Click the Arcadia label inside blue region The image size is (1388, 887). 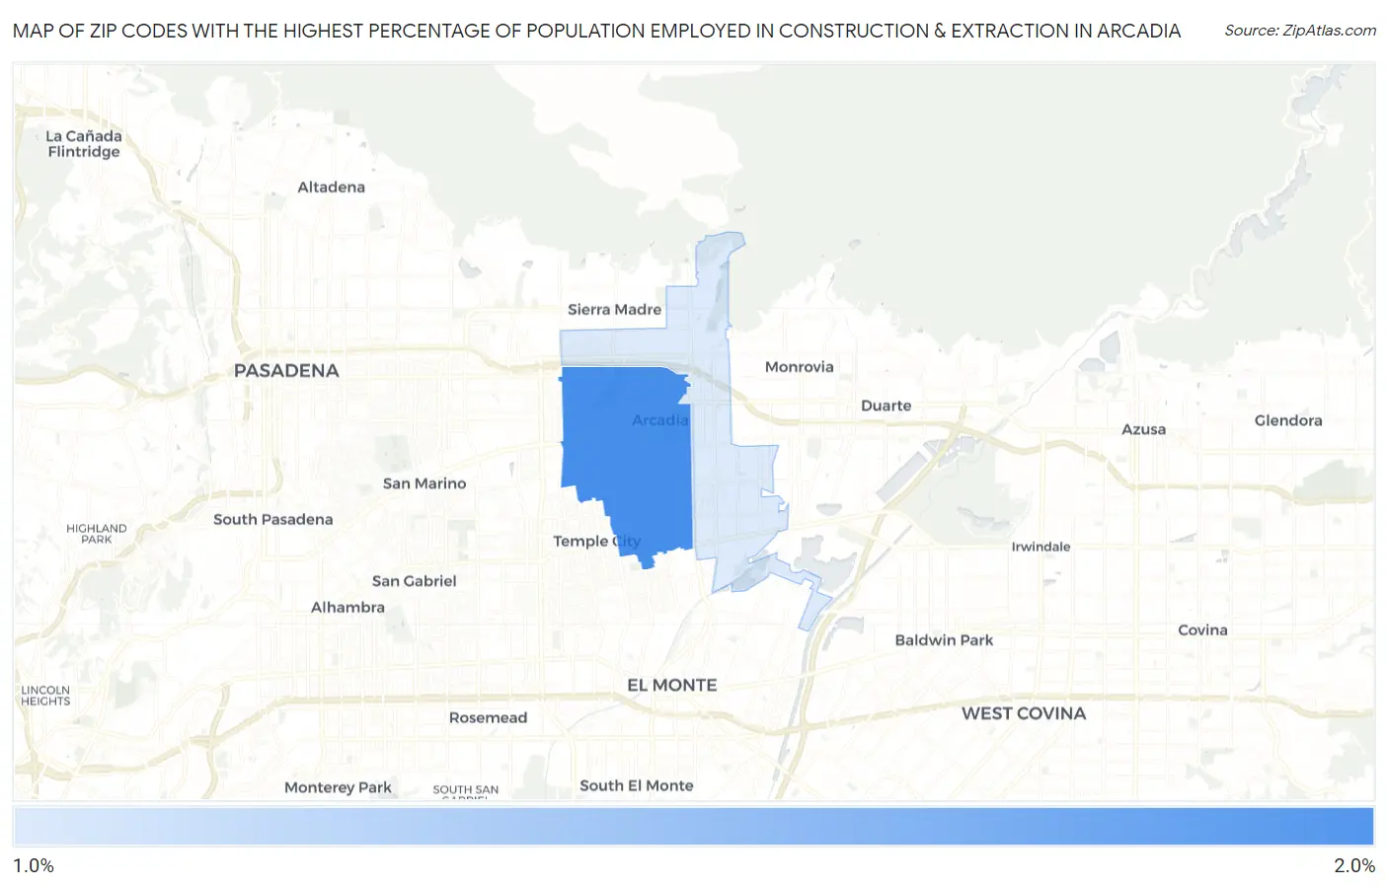point(659,420)
